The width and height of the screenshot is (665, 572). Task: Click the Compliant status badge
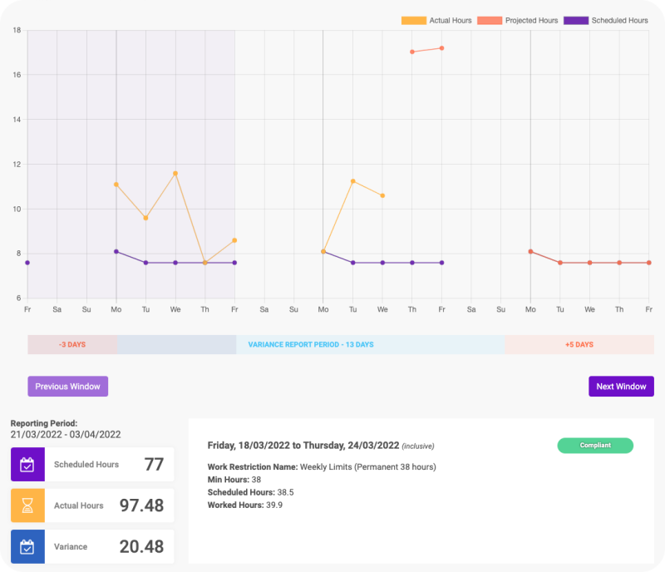[x=595, y=445]
